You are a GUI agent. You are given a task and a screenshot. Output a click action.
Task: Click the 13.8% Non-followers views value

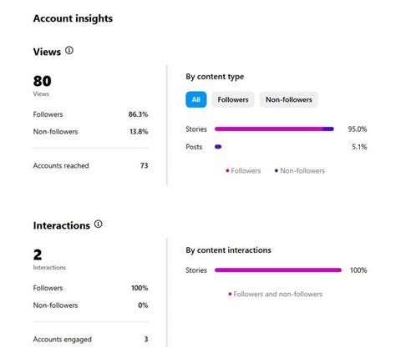pos(139,132)
